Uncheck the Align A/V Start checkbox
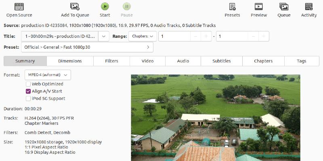323x161 pixels. coord(28,91)
